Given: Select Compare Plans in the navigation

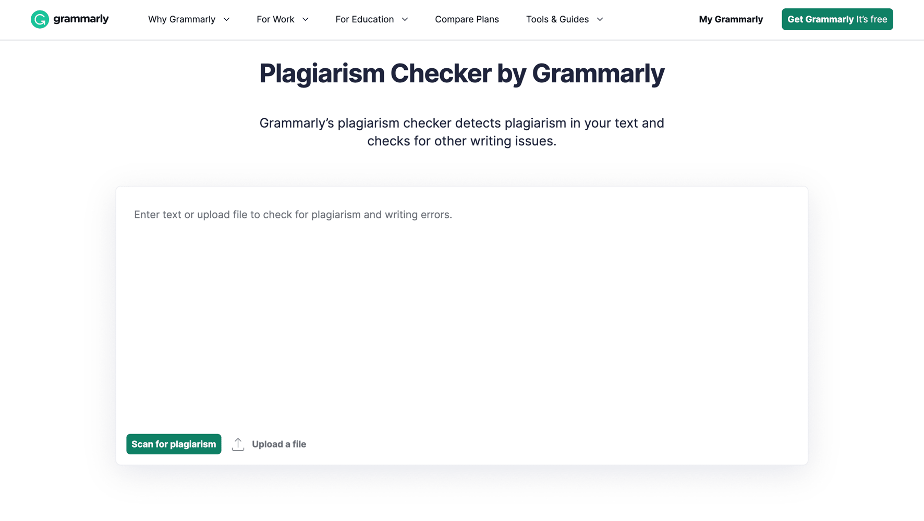Looking at the screenshot, I should 467,19.
